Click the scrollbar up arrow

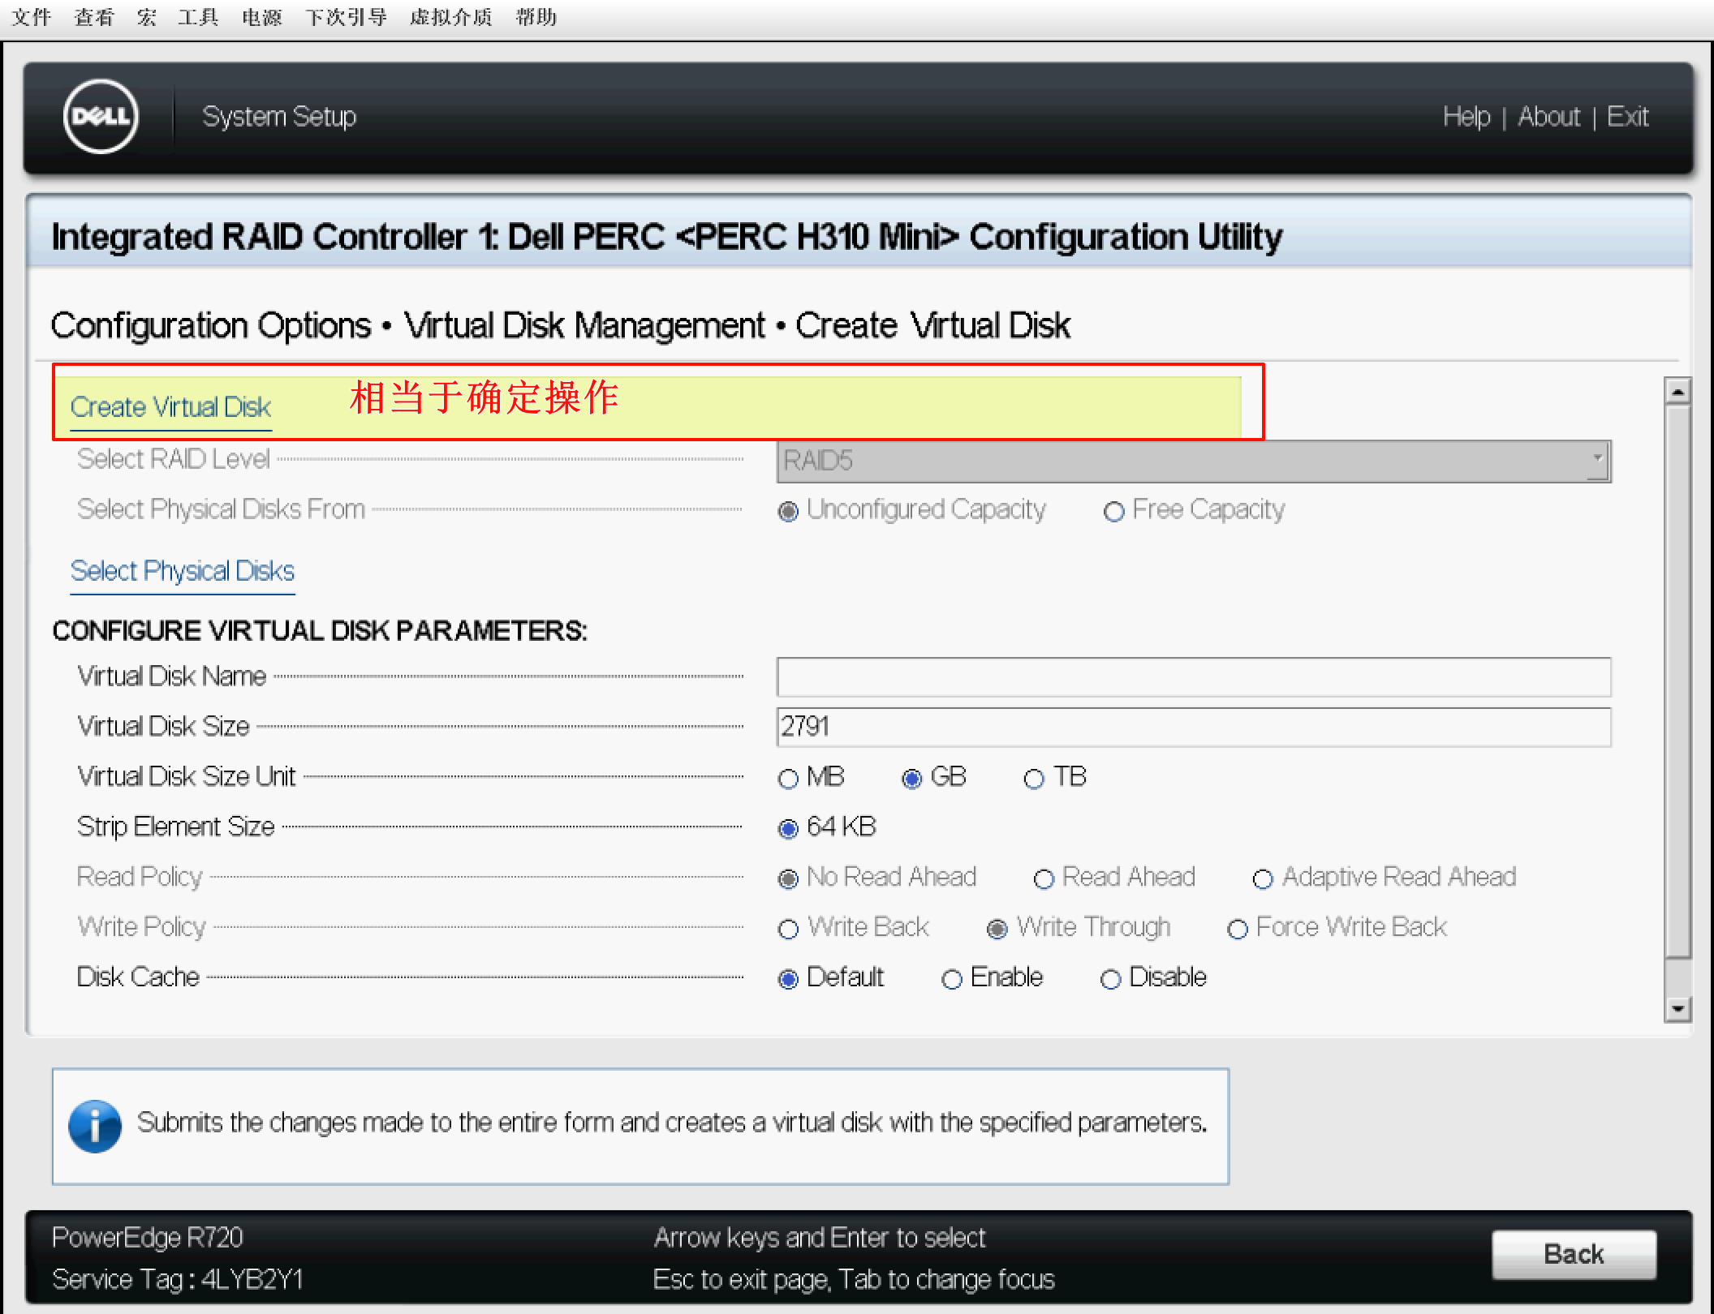[x=1677, y=391]
